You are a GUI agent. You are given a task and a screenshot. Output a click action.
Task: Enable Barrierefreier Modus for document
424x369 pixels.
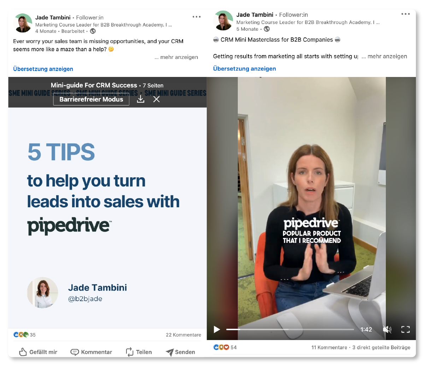(x=91, y=99)
